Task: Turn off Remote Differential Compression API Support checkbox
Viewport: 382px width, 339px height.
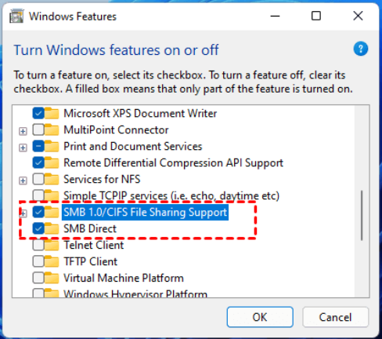Action: click(38, 162)
